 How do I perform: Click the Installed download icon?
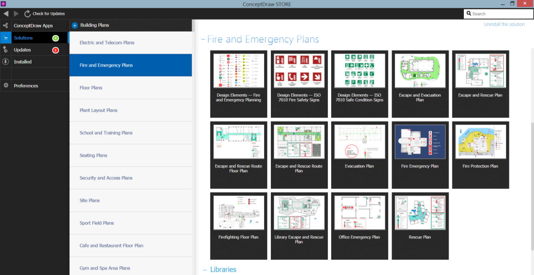(5, 62)
